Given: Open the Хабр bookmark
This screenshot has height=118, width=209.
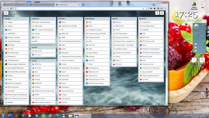Looking at the screenshot, I should 70,45.
